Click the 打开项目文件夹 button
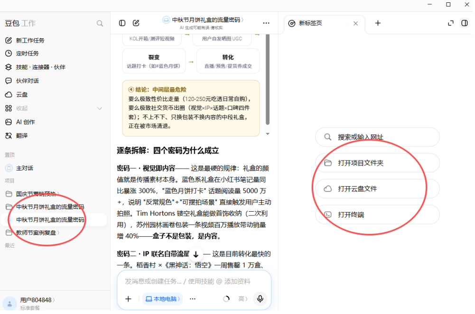Viewport: 475px width, 314px height. click(377, 163)
